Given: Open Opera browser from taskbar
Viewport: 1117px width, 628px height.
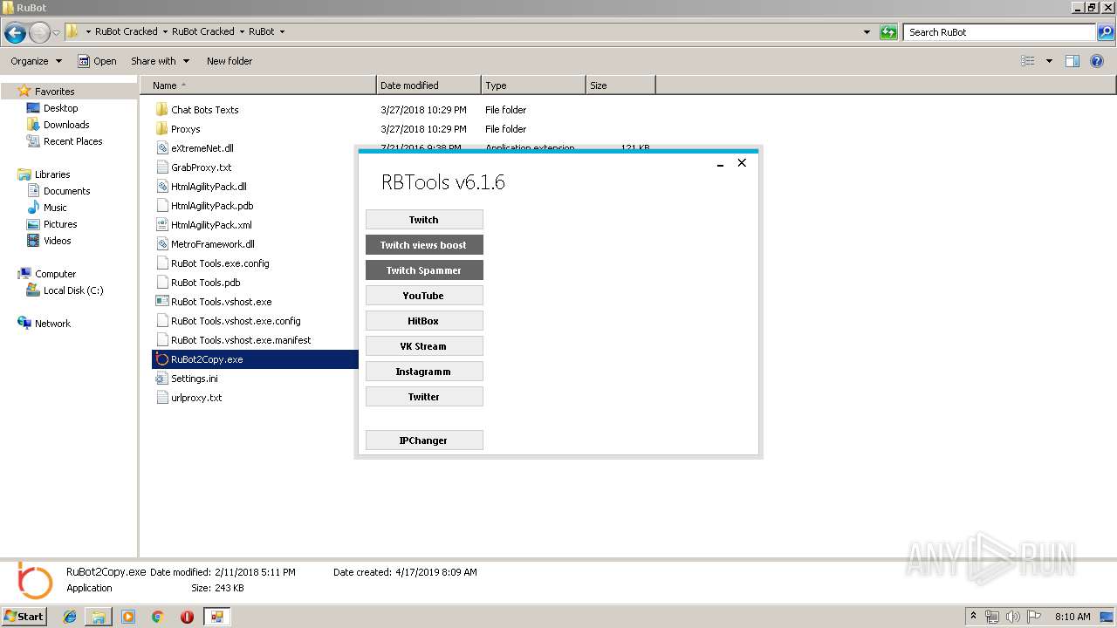Looking at the screenshot, I should [187, 617].
